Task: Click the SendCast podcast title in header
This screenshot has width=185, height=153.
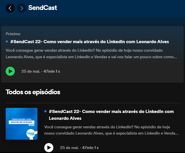Action: click(43, 8)
